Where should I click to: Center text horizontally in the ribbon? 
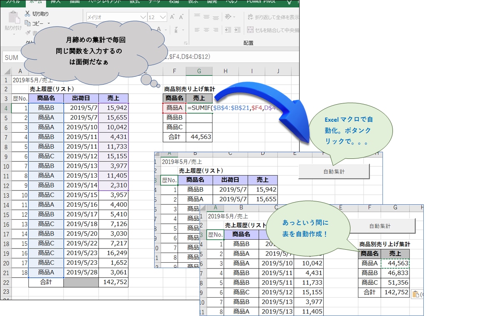[207, 30]
